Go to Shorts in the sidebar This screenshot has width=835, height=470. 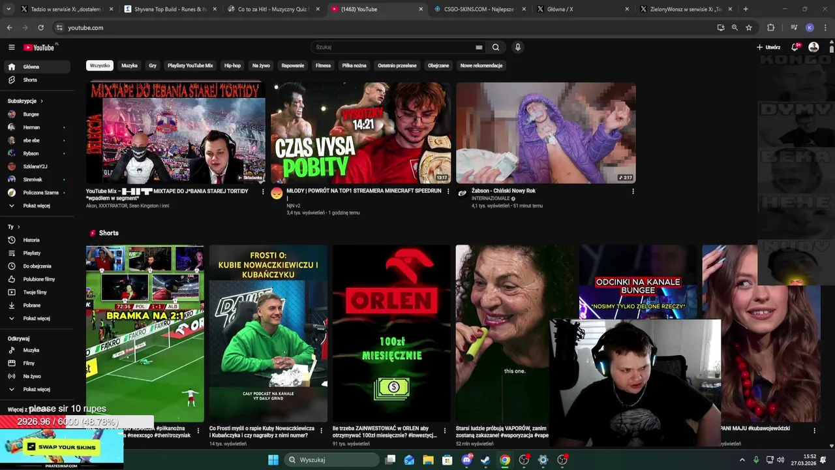37,80
